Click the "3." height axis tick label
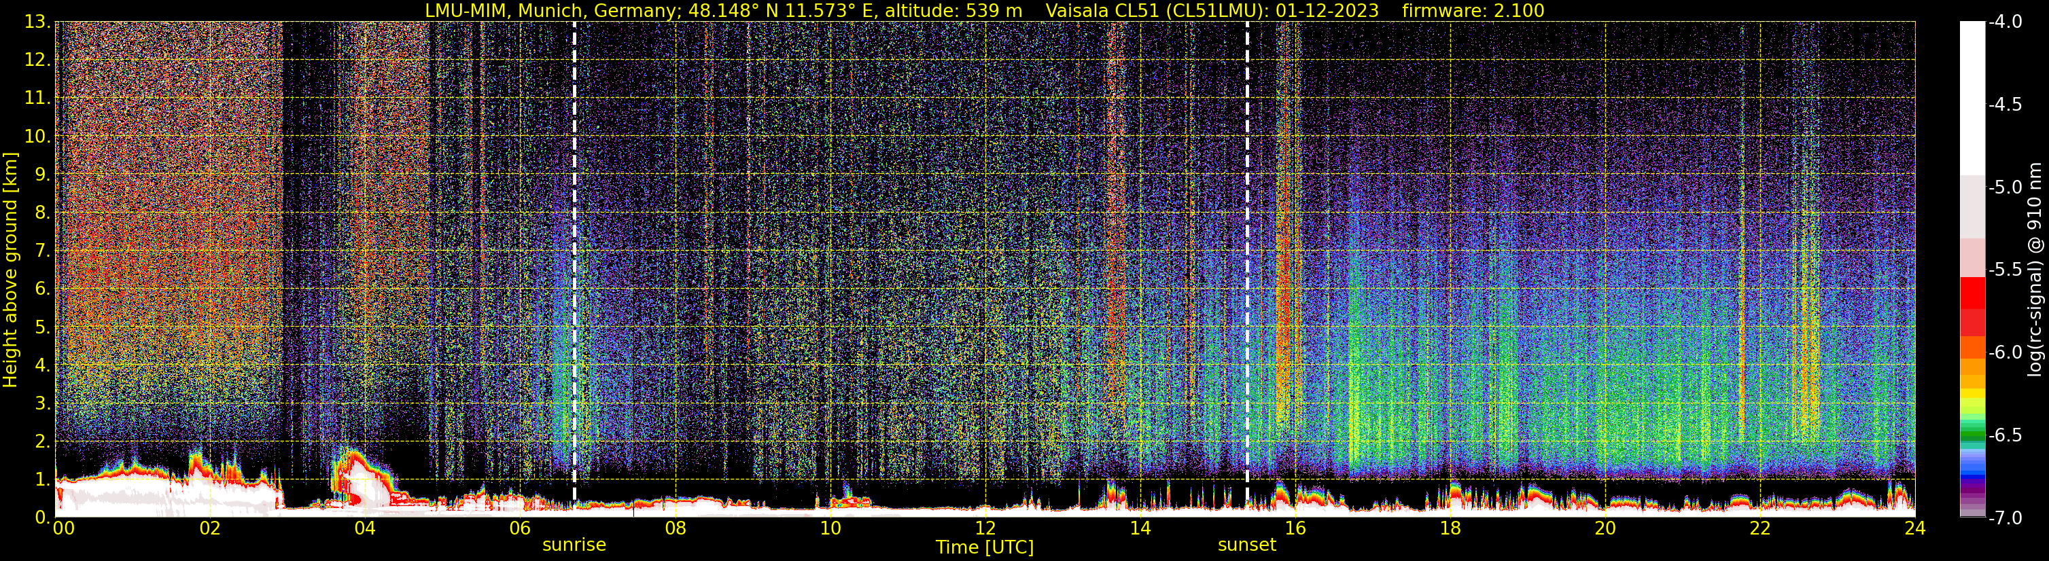 click(x=43, y=403)
